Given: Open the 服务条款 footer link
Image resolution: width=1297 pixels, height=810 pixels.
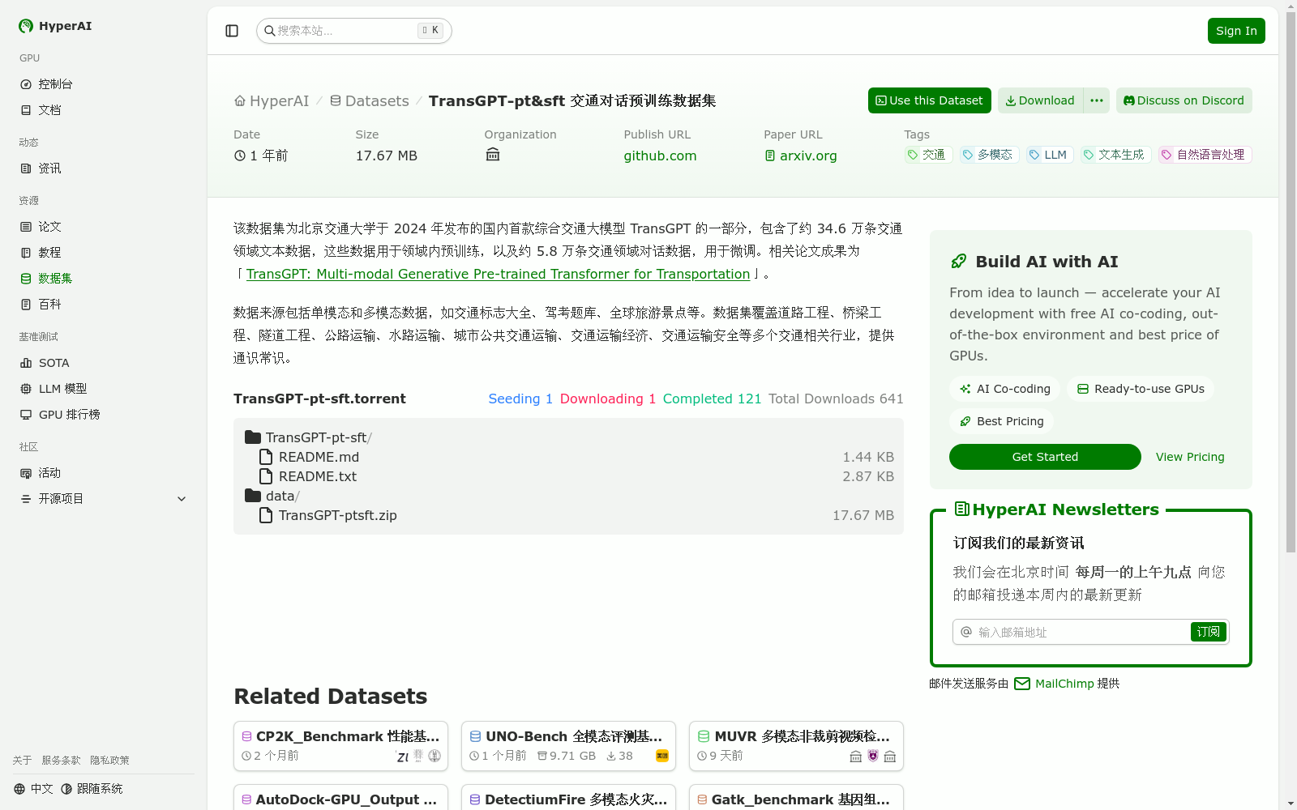Looking at the screenshot, I should coord(61,761).
